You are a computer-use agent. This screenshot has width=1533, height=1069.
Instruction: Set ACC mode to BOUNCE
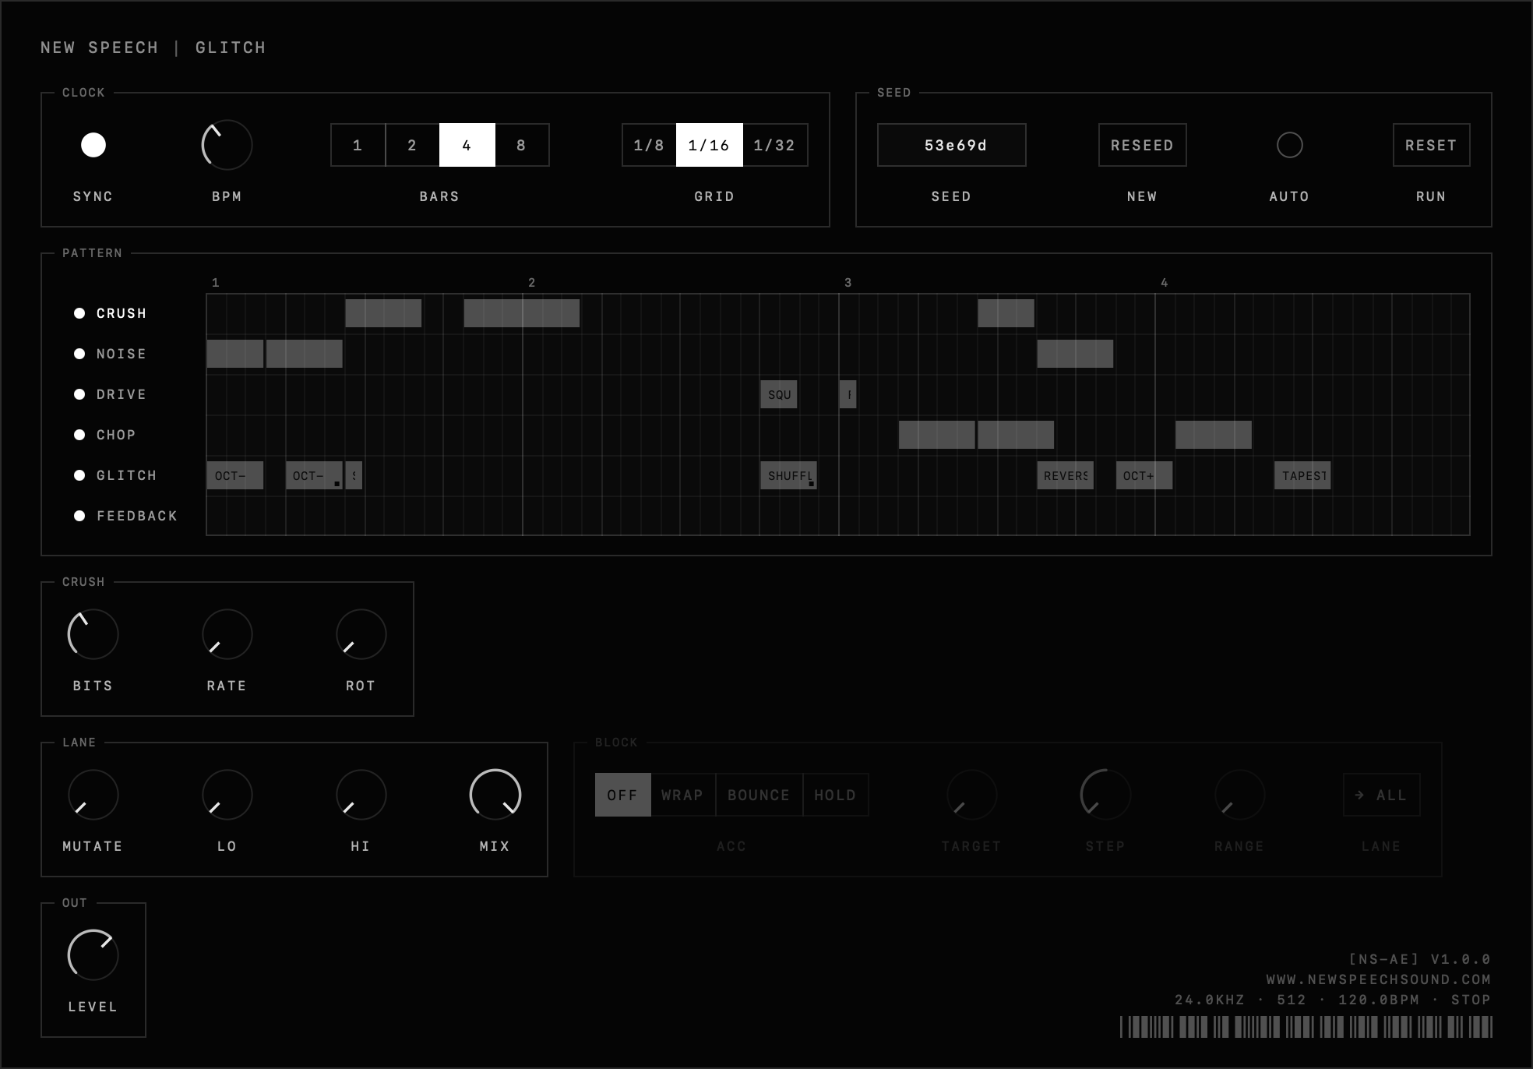click(x=759, y=795)
